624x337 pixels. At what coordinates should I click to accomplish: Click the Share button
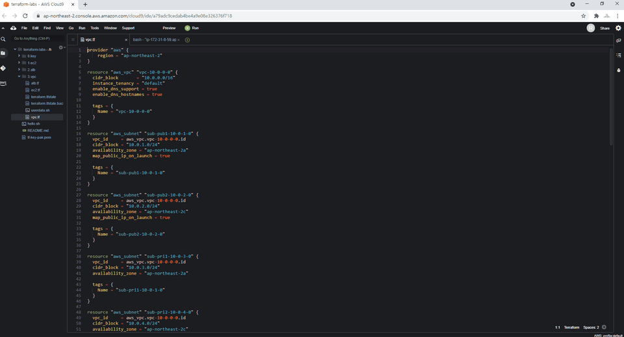click(x=604, y=28)
